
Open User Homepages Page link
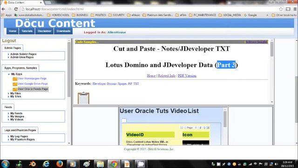pos(32,78)
